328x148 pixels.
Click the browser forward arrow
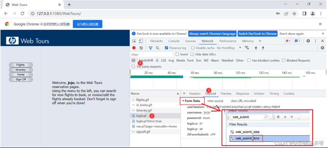coord(14,14)
